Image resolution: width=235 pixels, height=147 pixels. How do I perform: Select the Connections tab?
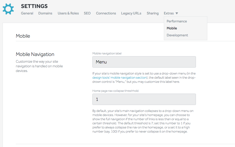[x=106, y=13]
